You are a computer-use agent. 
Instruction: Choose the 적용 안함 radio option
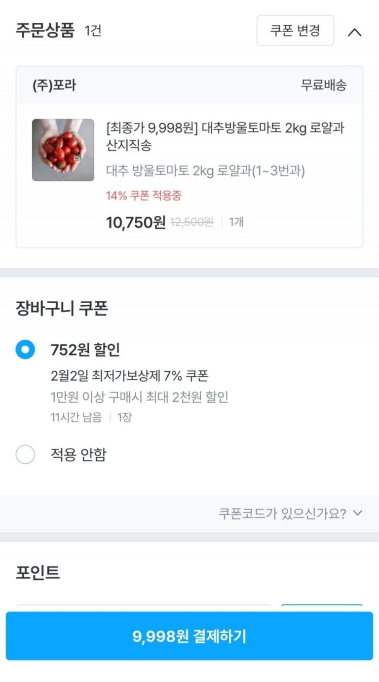(x=25, y=454)
